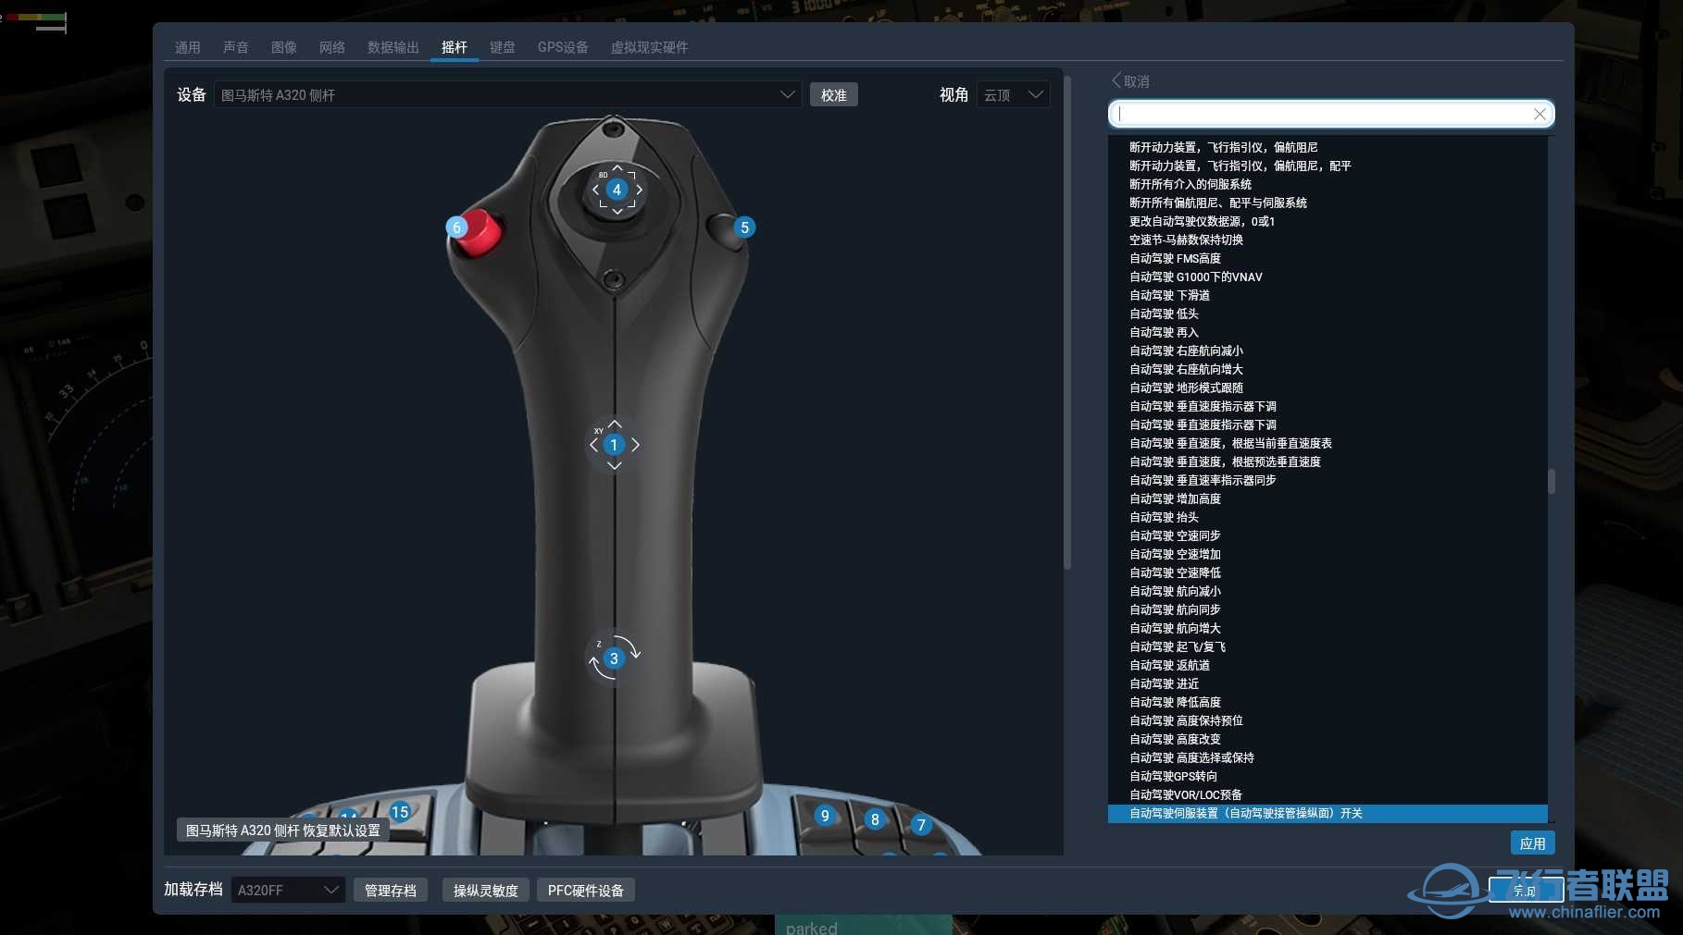1683x935 pixels.
Task: Click the 取消 back arrow
Action: (1130, 81)
